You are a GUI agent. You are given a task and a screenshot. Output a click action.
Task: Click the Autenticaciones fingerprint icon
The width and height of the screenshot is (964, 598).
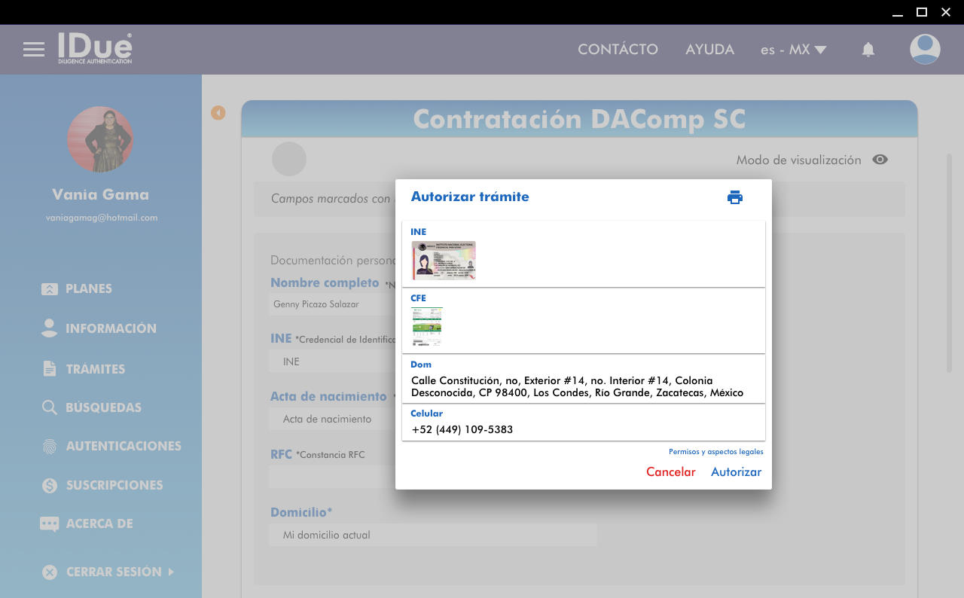(x=50, y=447)
